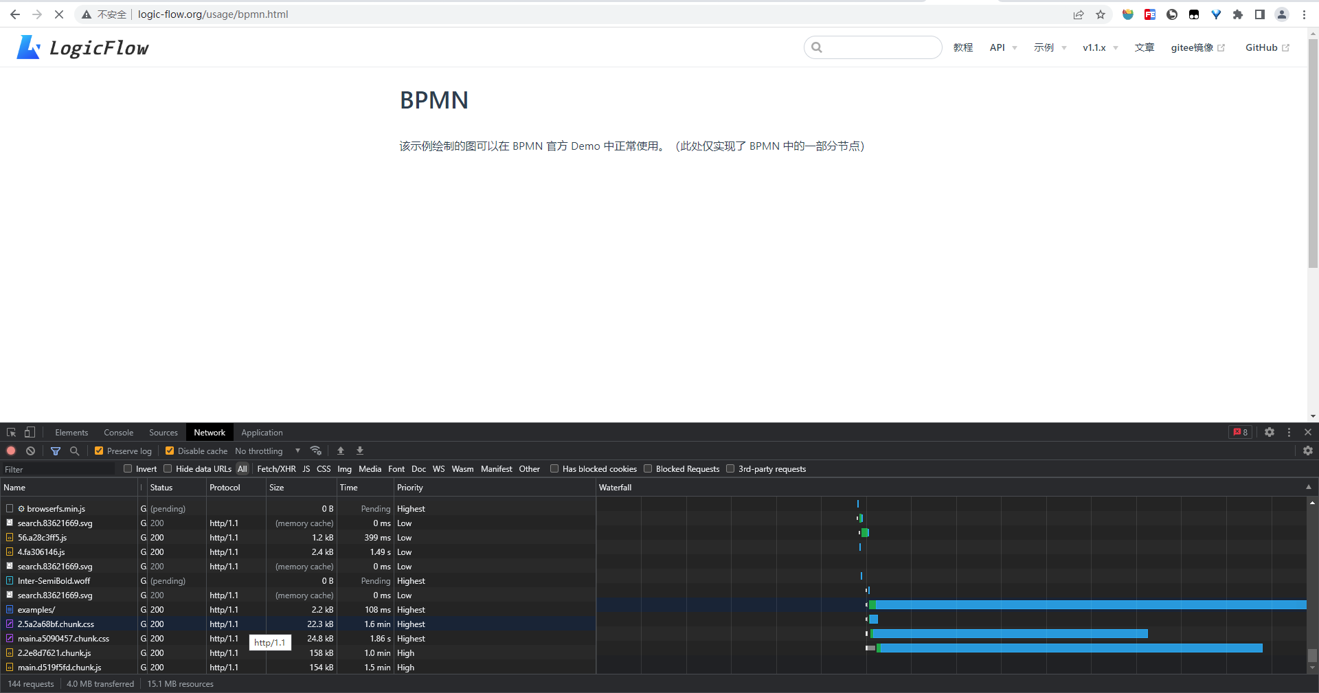Switch to the Console tab

point(118,432)
